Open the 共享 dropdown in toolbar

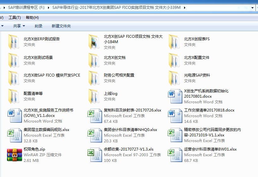(19, 26)
